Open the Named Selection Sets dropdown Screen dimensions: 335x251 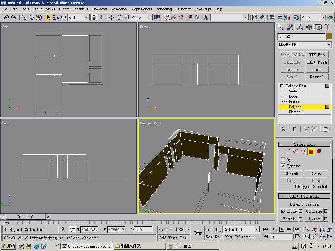tap(246, 18)
